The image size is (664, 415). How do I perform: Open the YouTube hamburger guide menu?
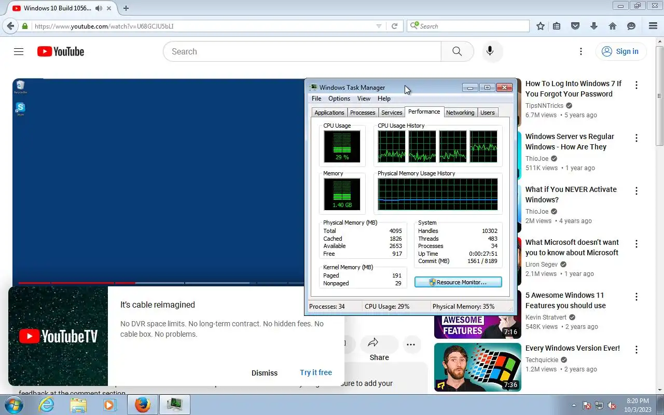pos(19,51)
